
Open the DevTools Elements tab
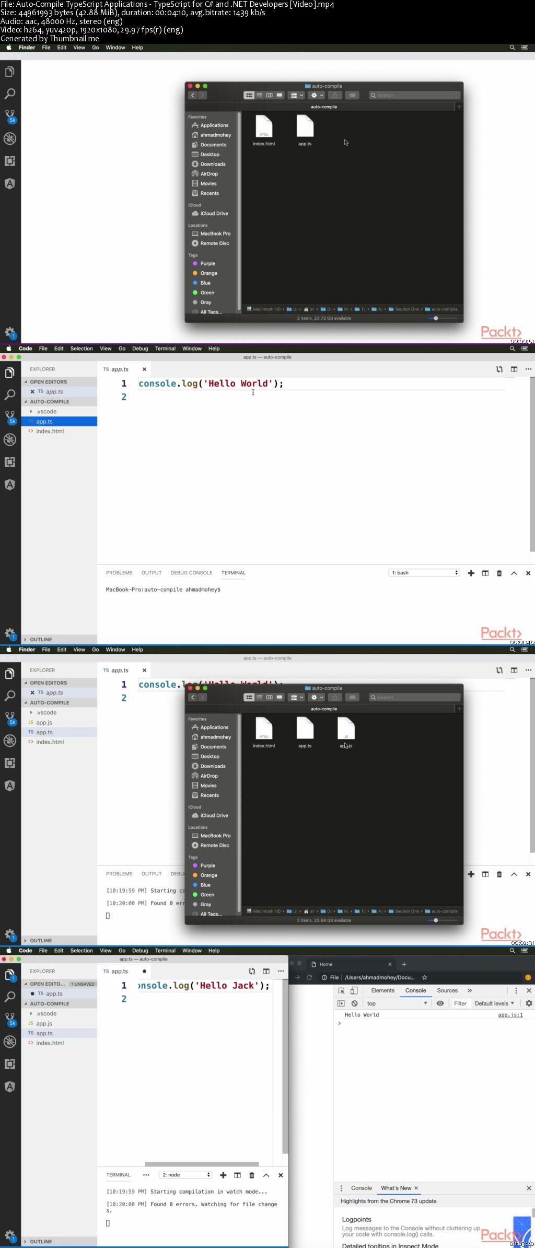point(383,990)
